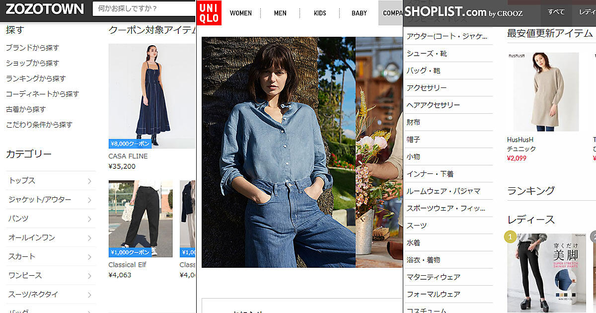This screenshot has height=313, width=596.
Task: Open the ランキングから探す link
Action: 36,78
